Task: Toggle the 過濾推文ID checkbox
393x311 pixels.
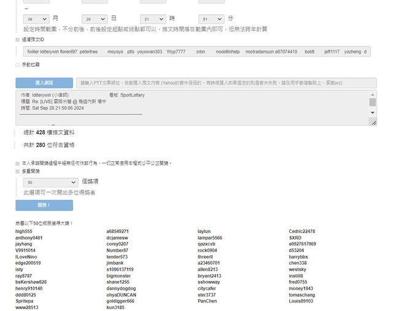Action: tap(17, 39)
